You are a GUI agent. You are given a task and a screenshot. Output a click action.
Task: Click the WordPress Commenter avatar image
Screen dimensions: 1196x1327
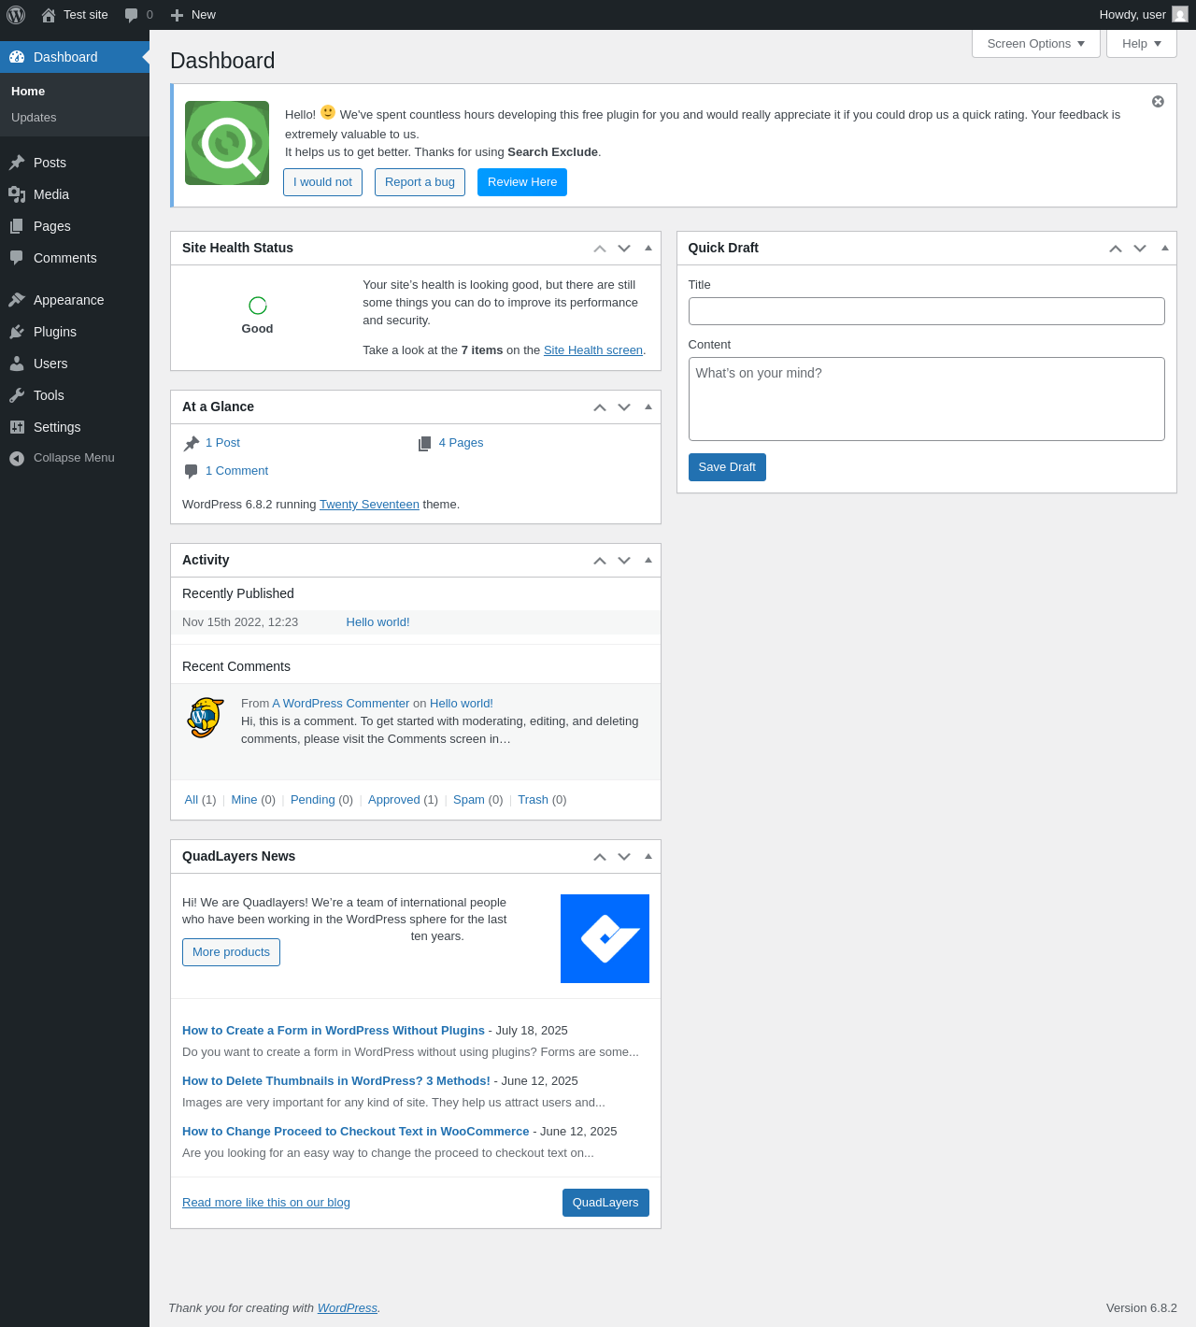click(x=206, y=718)
